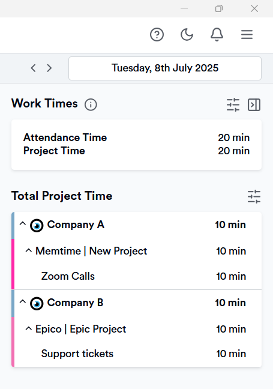Open the hamburger menu
This screenshot has width=273, height=389.
coord(247,35)
